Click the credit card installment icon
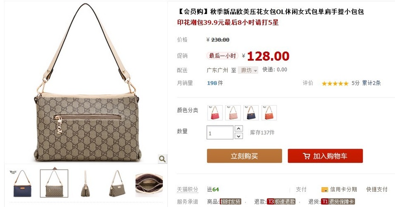 click(324, 190)
